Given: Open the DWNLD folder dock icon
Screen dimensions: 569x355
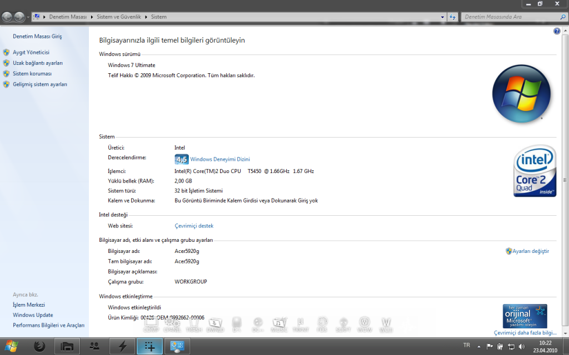Looking at the screenshot, I should (x=215, y=324).
